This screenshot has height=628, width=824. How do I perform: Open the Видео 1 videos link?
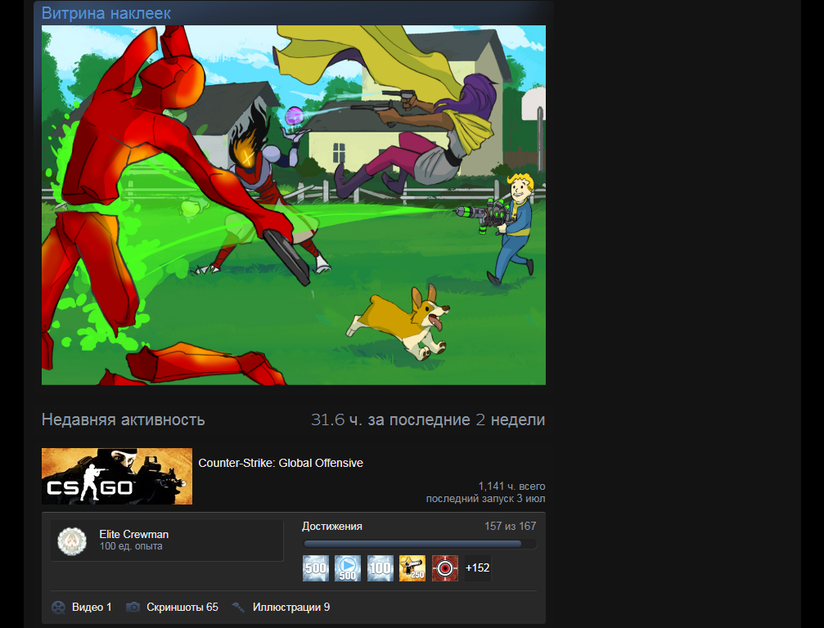tap(92, 607)
